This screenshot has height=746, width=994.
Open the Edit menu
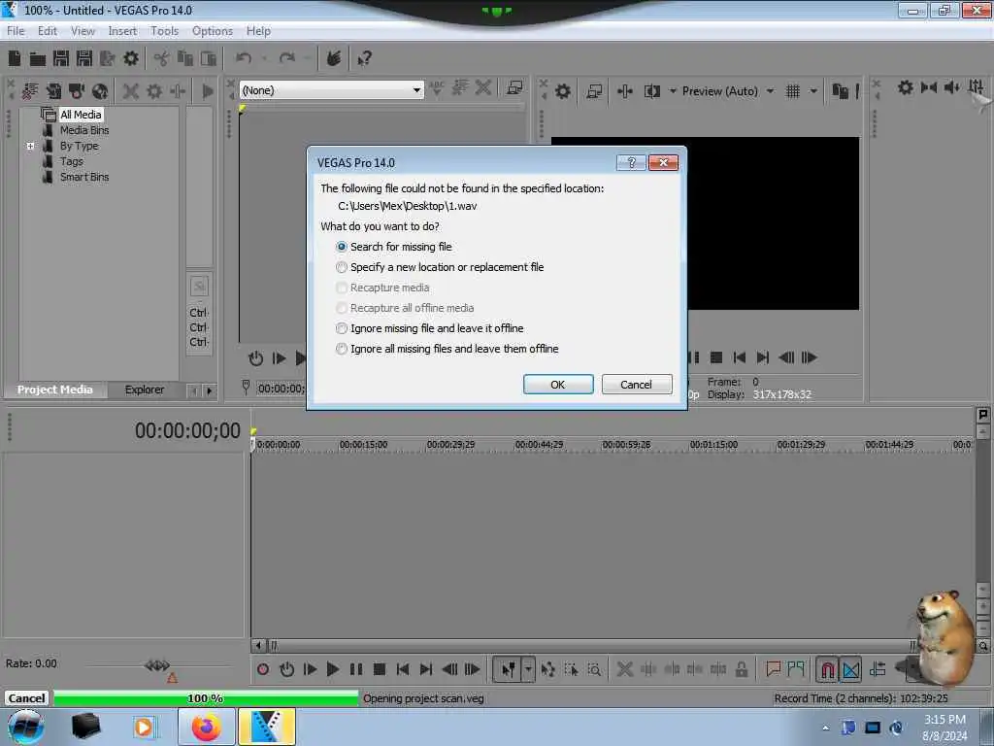tap(47, 31)
